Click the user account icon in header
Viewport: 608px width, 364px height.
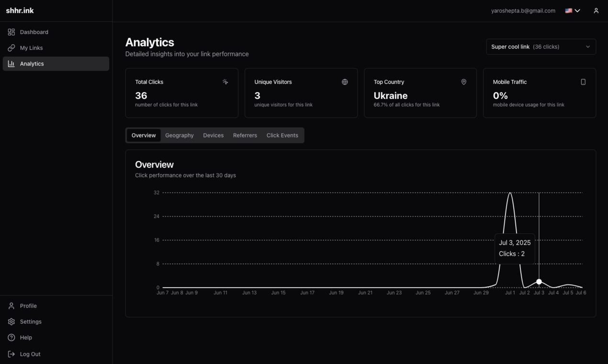pos(596,11)
